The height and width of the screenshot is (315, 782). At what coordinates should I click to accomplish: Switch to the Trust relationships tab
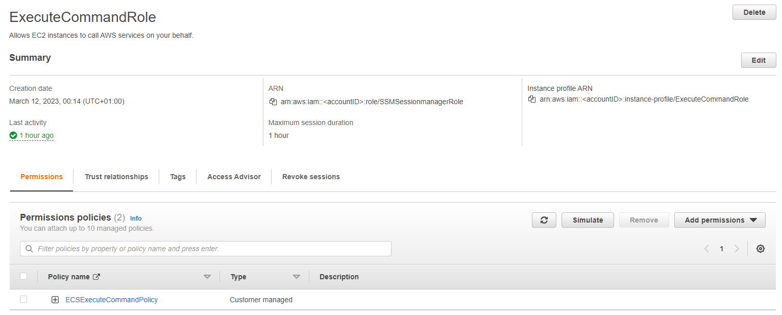(x=116, y=177)
